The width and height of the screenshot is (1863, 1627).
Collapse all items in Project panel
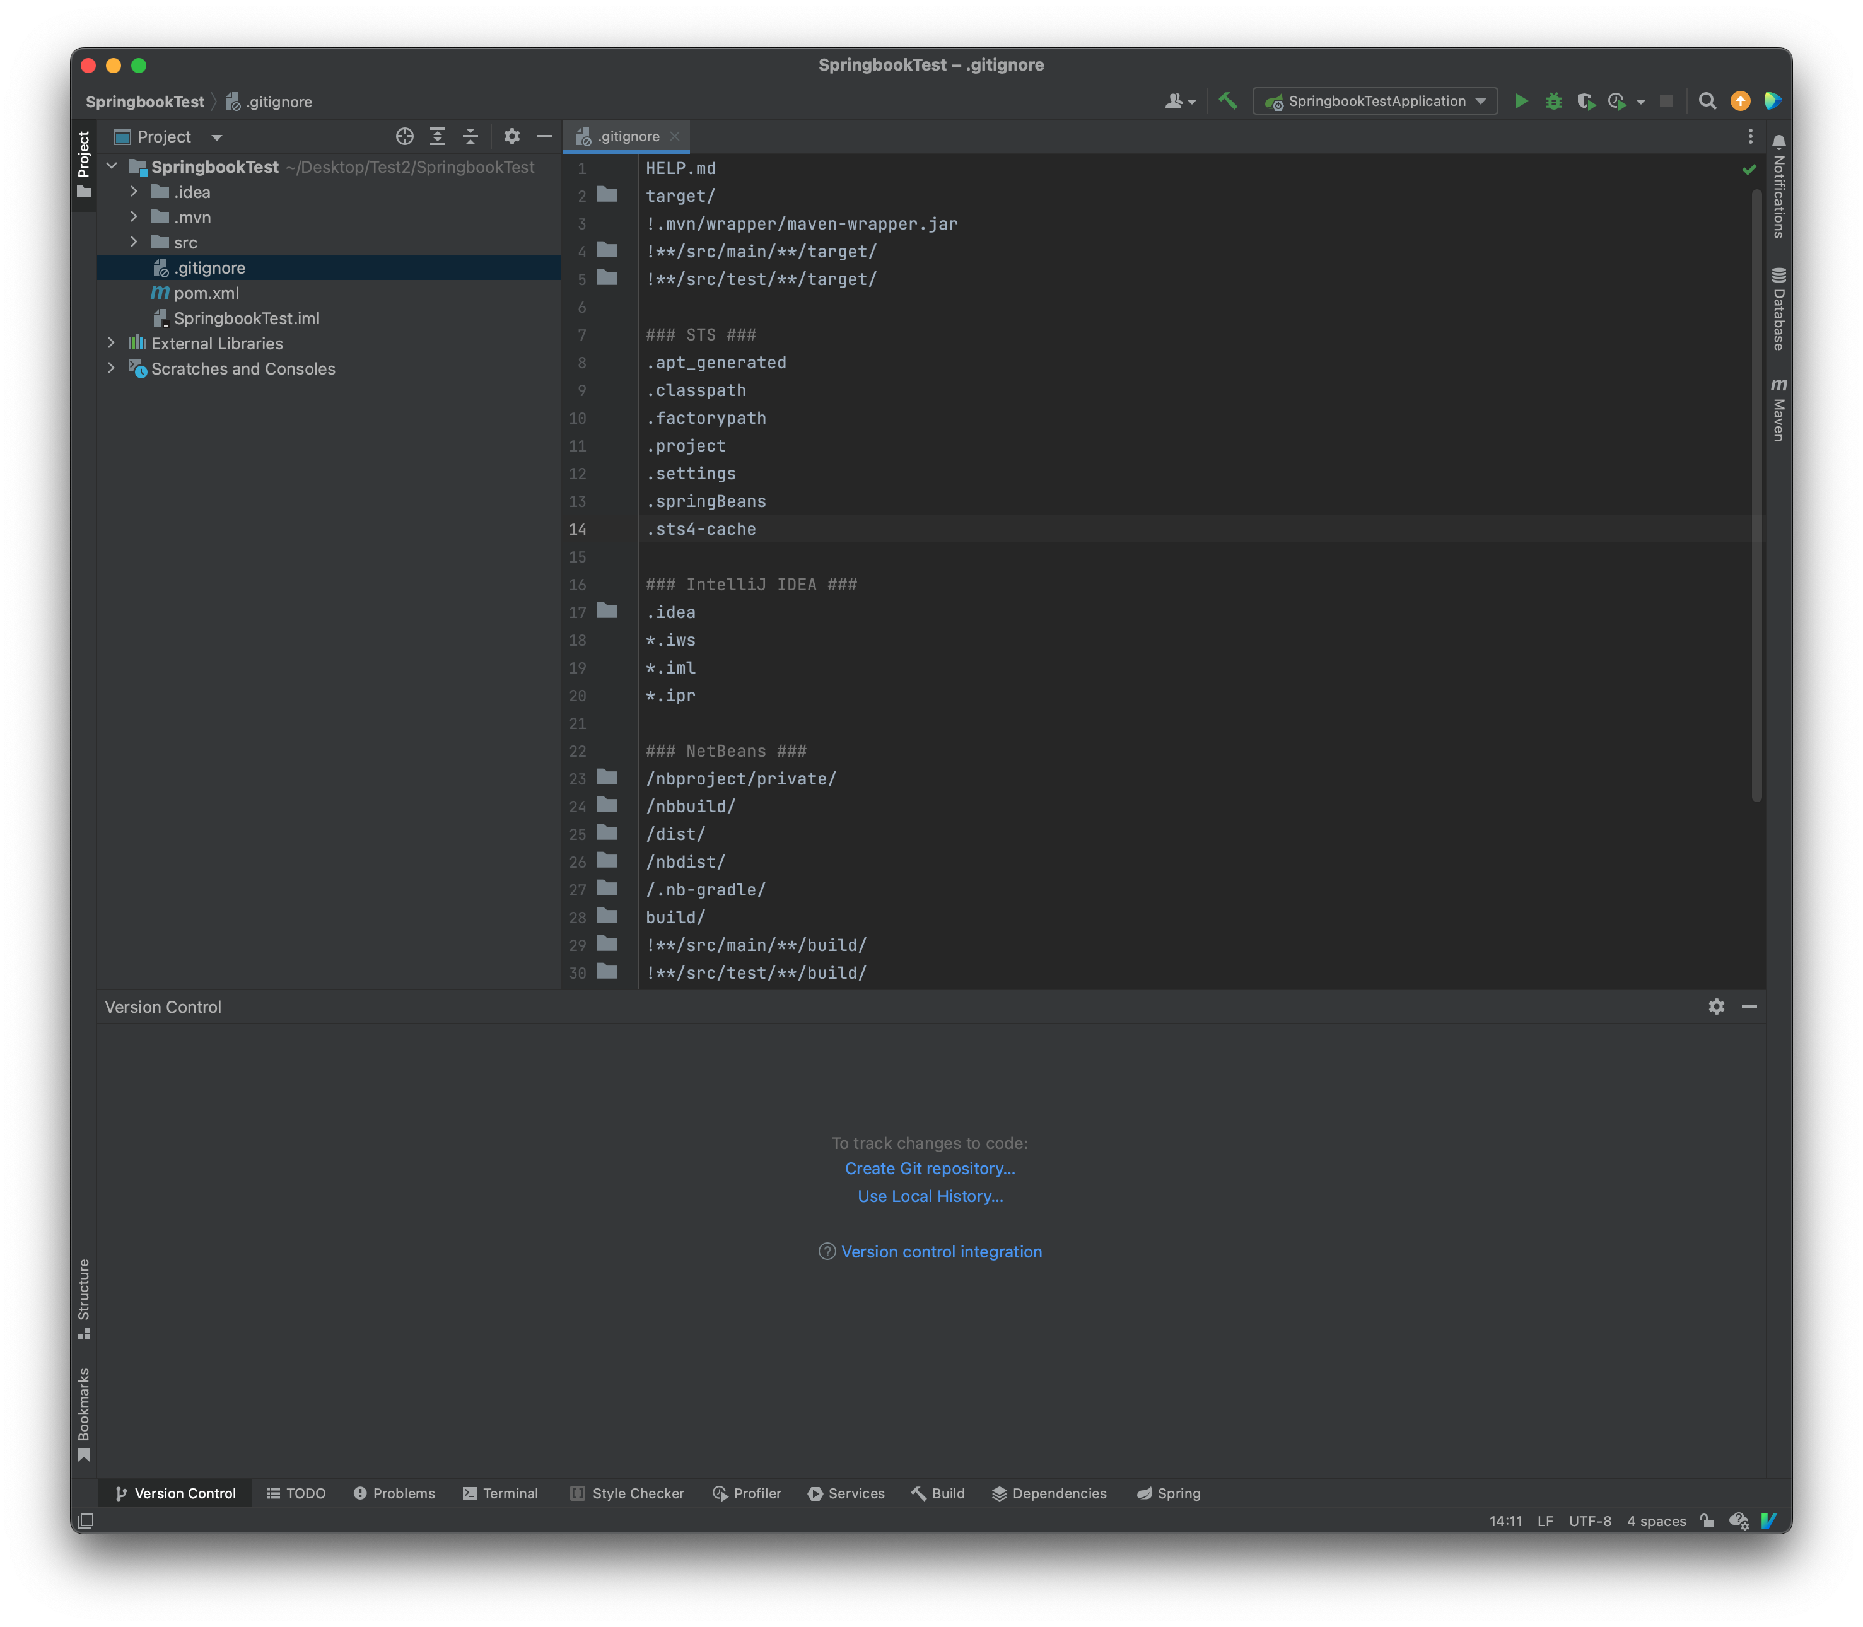[470, 136]
